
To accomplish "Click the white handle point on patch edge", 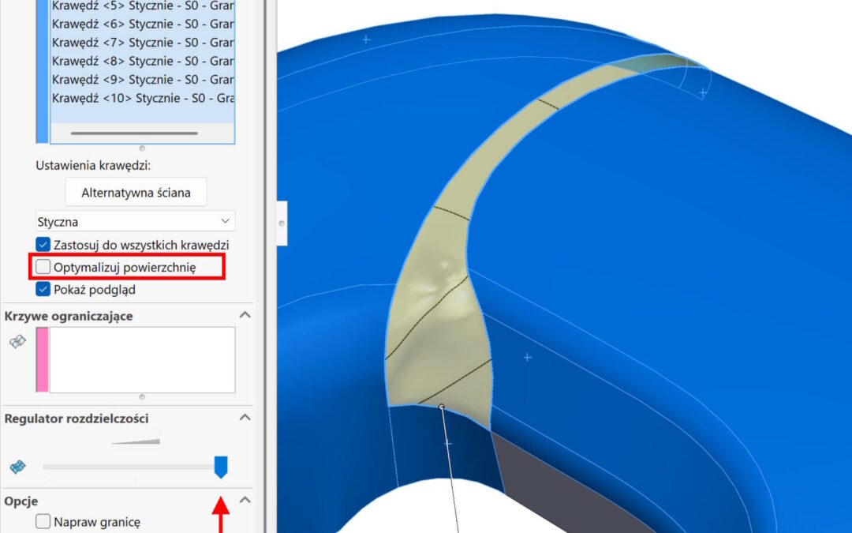I will [442, 407].
